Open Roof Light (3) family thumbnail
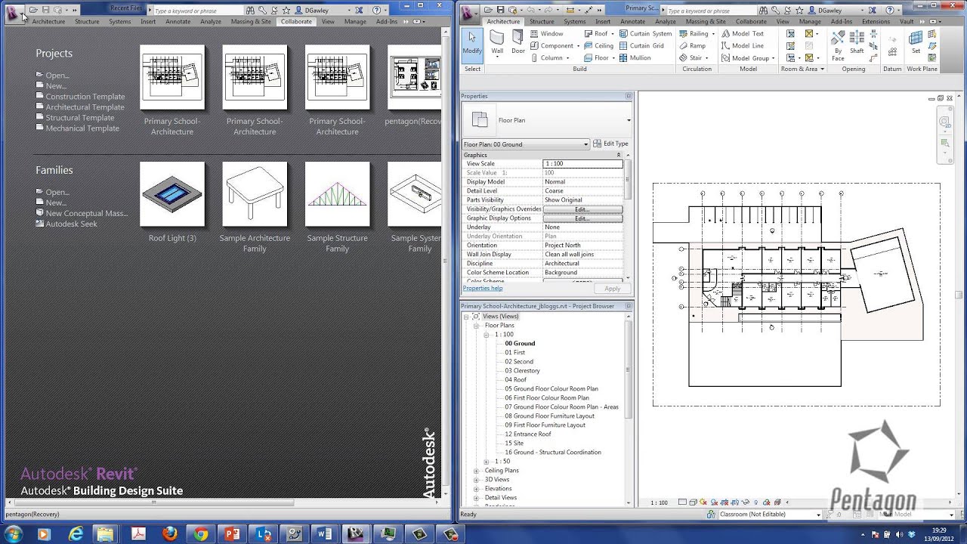 point(172,194)
